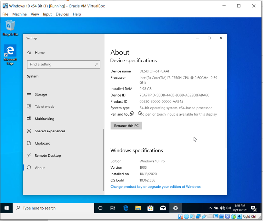Screen dimensions: 263x221
Task: Click the Edition value Windows 10 Pro
Action: point(152,161)
